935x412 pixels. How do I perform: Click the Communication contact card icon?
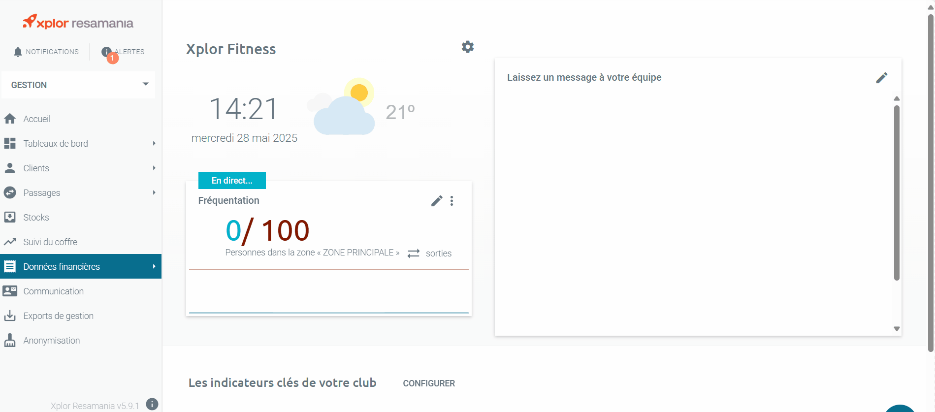(10, 291)
